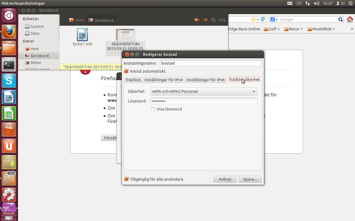Screen dimensions: 355x221
Task: Switch to Inställningar för IPv4 tab
Action: [164, 80]
